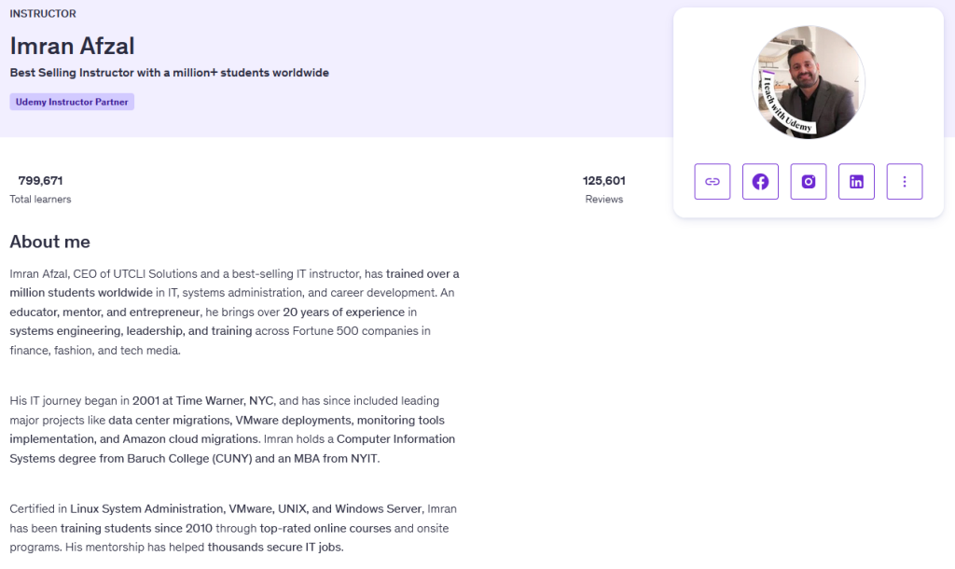
Task: Open the instructor's LinkedIn profile icon
Action: pyautogui.click(x=856, y=182)
